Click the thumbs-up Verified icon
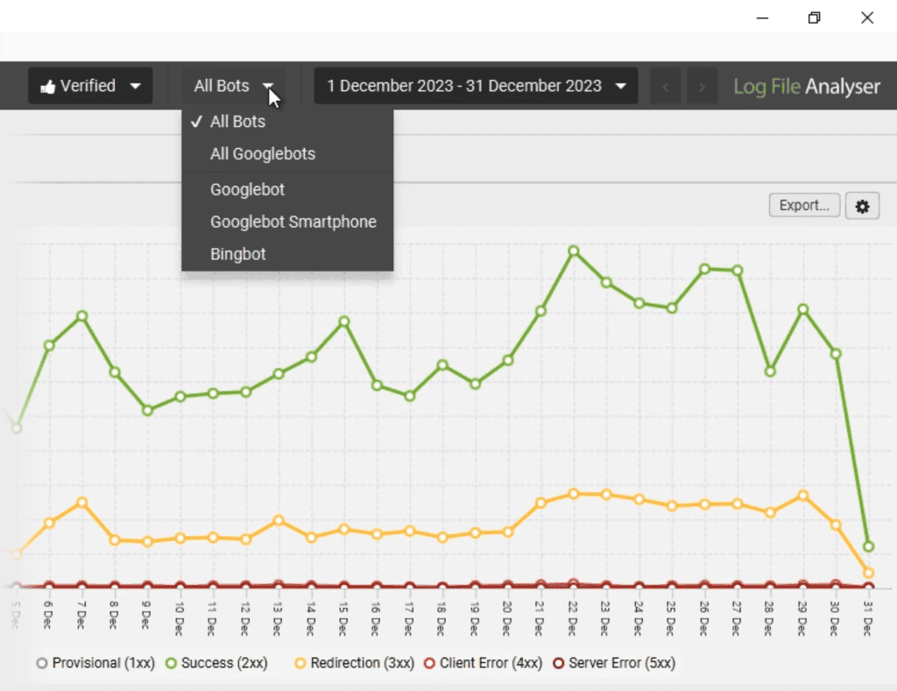Viewport: 897px width, 691px height. coord(48,85)
